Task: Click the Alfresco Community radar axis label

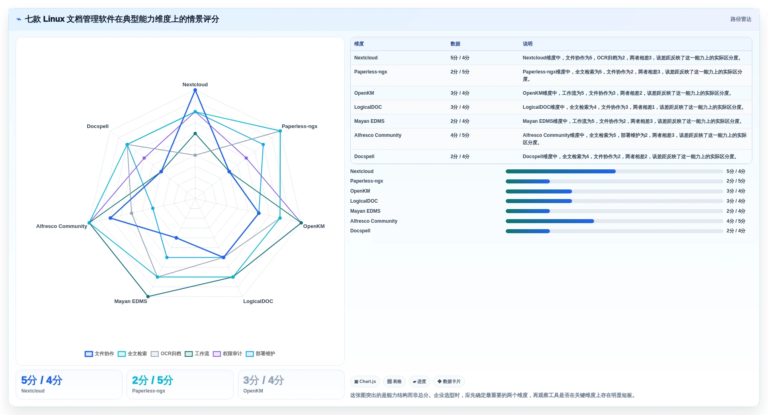Action: click(x=62, y=226)
